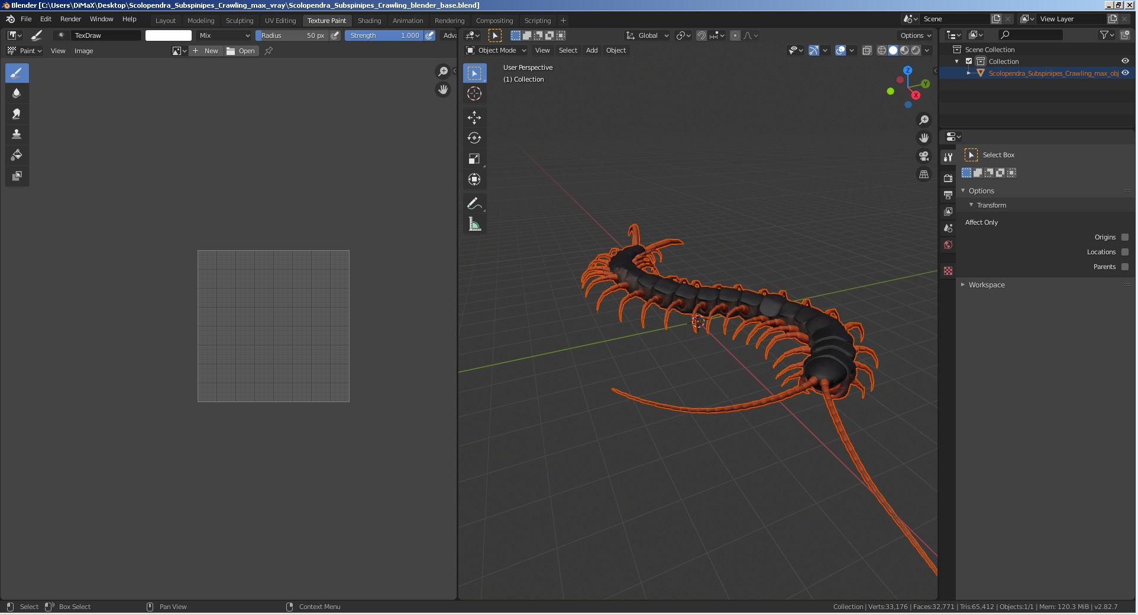The width and height of the screenshot is (1138, 615).
Task: Expand the Scolopendra object in outliner
Action: [969, 73]
